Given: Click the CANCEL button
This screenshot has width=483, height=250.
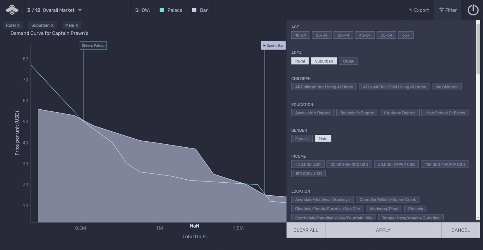Looking at the screenshot, I should (461, 230).
